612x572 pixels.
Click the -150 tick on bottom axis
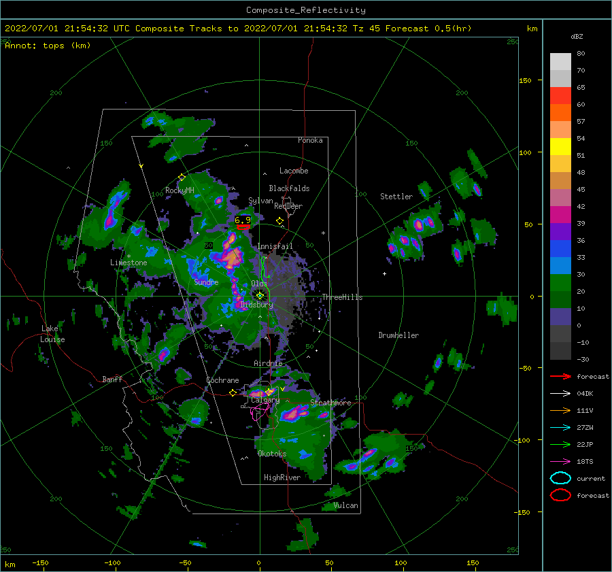pyautogui.click(x=40, y=562)
